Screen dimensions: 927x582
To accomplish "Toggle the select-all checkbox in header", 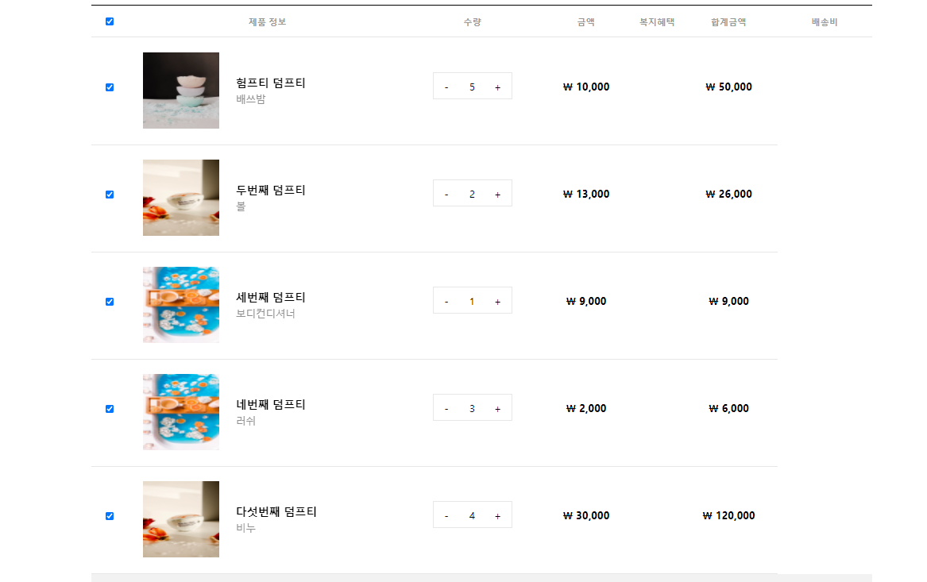I will pos(110,21).
